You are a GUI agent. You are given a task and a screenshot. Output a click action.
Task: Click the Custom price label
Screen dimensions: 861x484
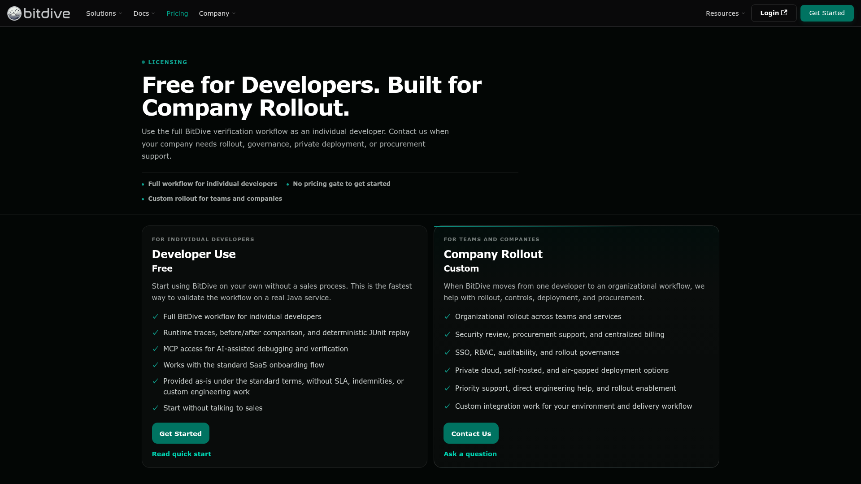tap(461, 268)
